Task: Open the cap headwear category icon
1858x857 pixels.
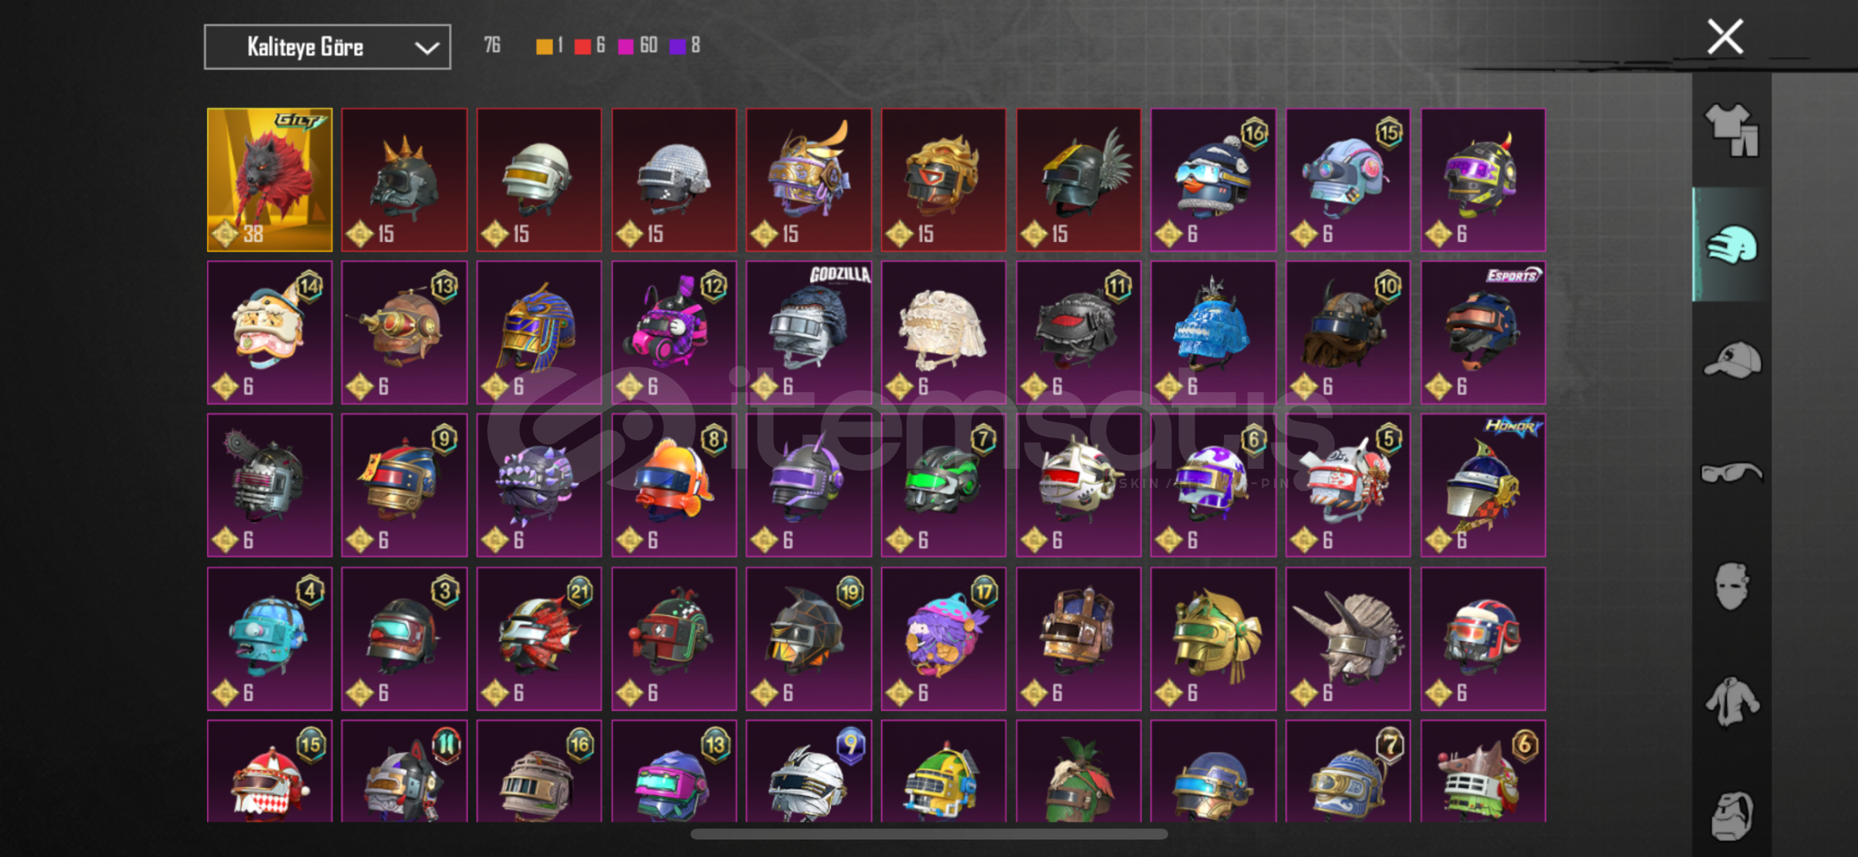Action: pos(1732,359)
